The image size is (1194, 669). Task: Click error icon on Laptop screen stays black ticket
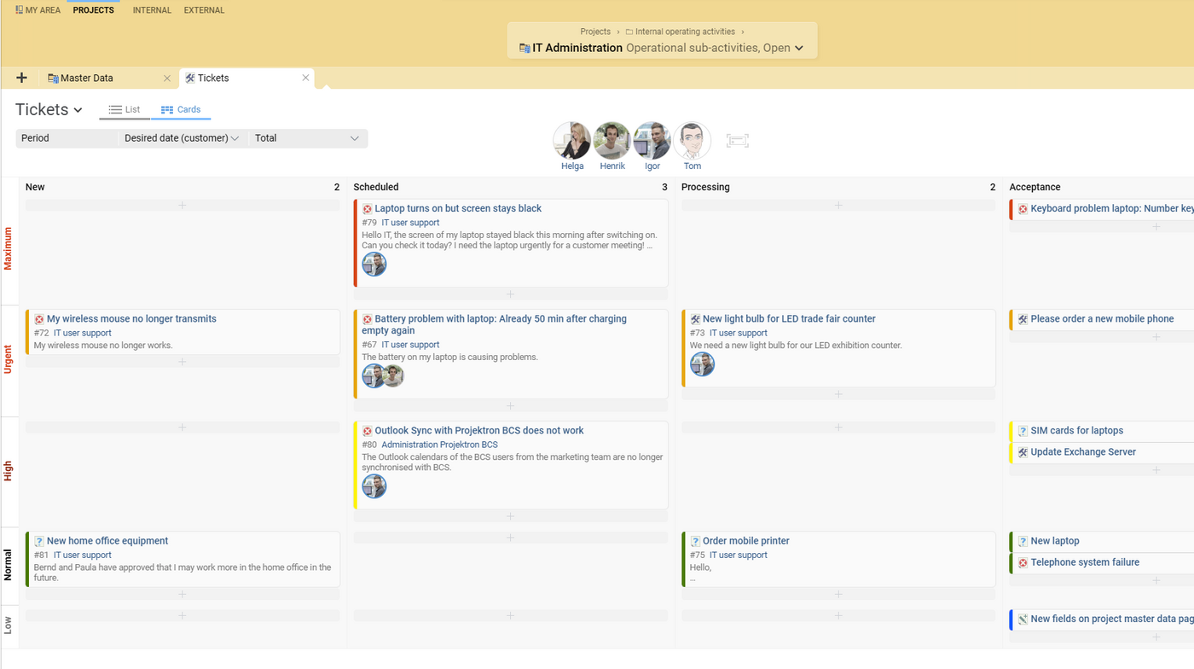[367, 209]
